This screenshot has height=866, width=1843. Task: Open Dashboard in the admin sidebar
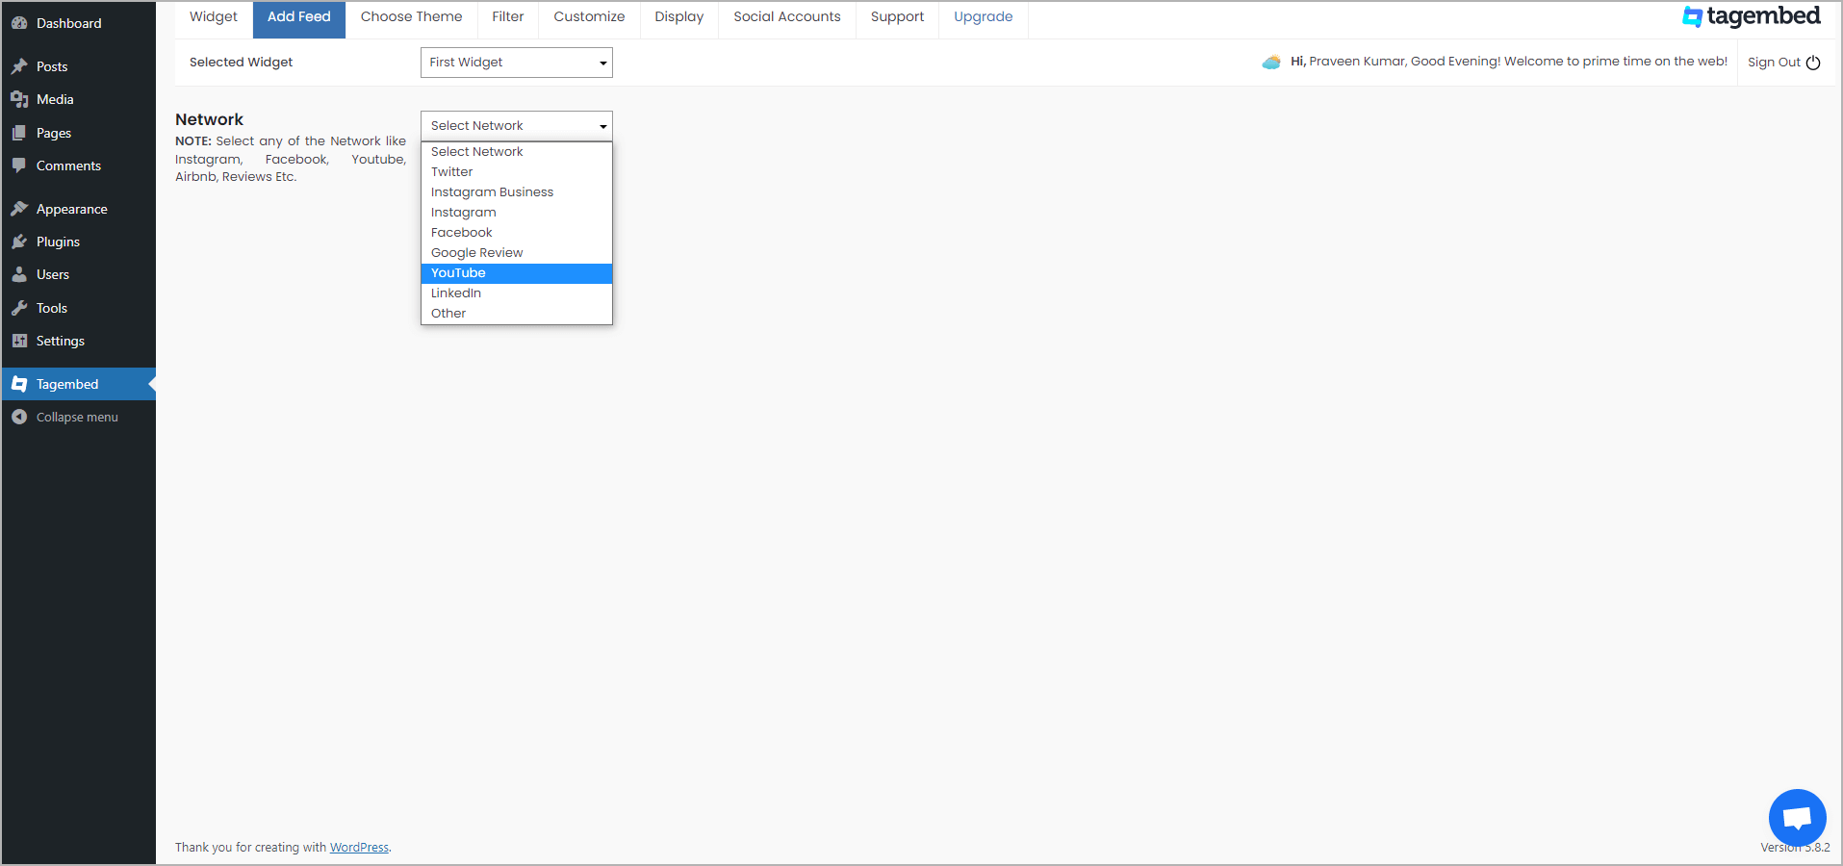[78, 23]
